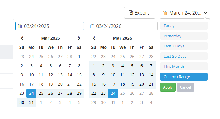Viewport: 220px width, 119px height.
Task: Select the Yesterday preset range
Action: pos(183,36)
